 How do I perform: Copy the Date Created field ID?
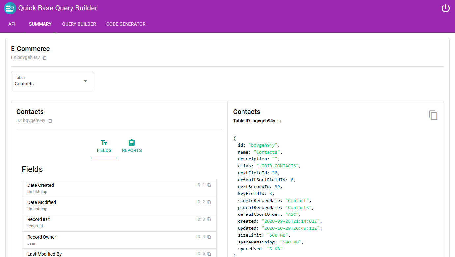(209, 185)
